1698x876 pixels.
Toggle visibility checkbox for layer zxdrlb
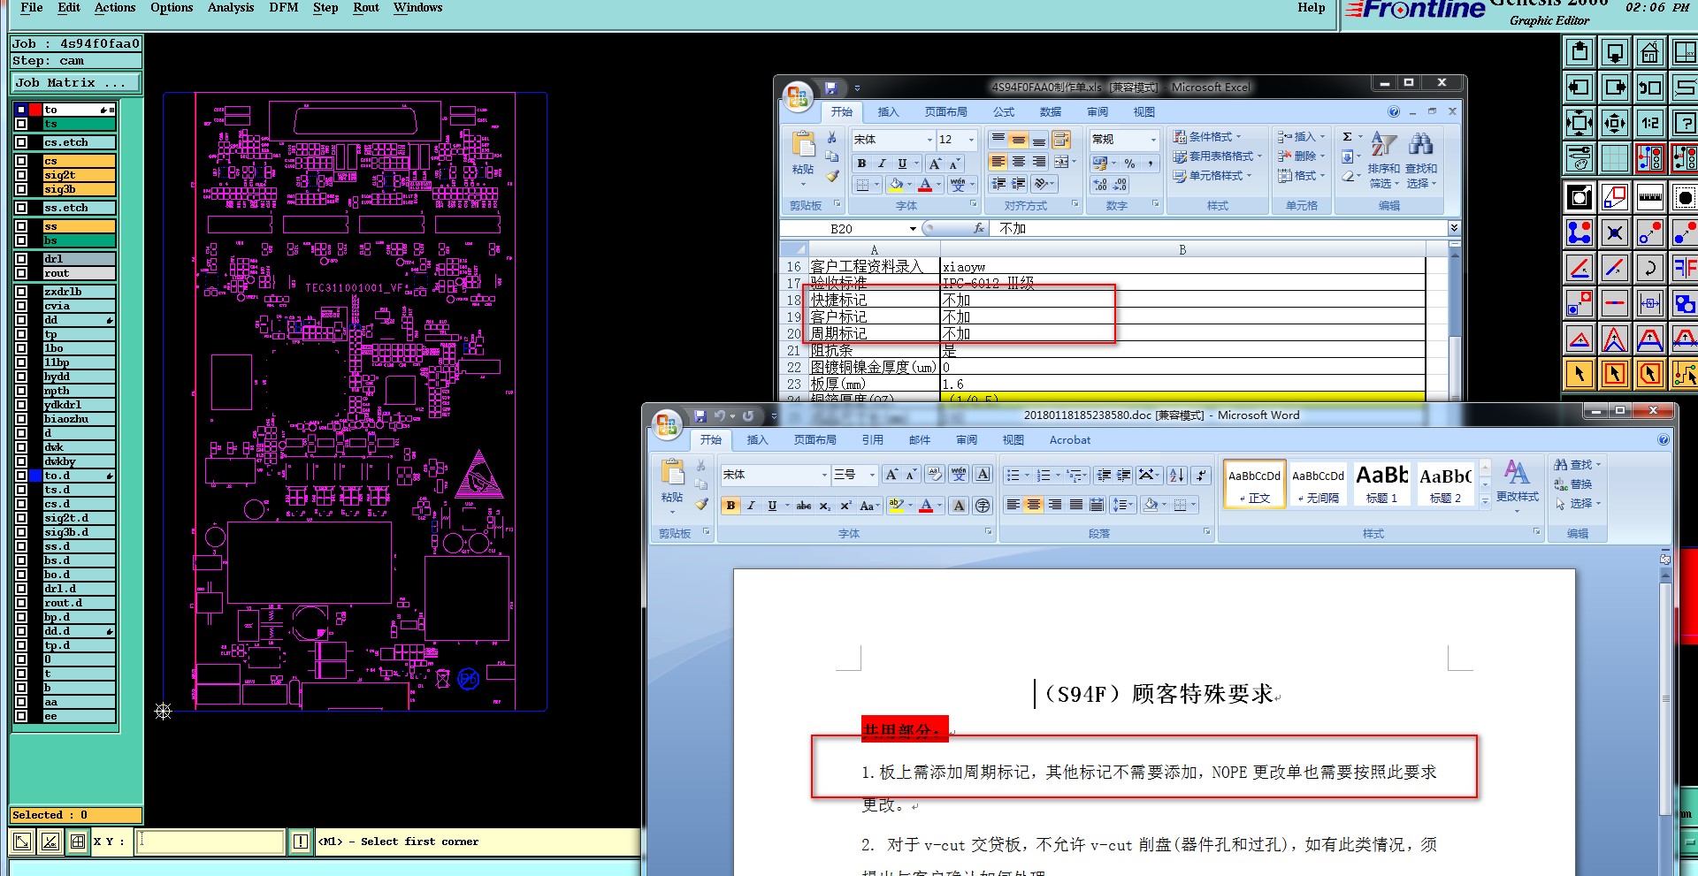pyautogui.click(x=21, y=292)
